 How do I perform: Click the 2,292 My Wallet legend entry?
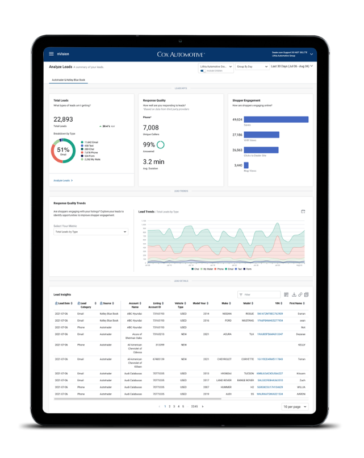(90, 160)
